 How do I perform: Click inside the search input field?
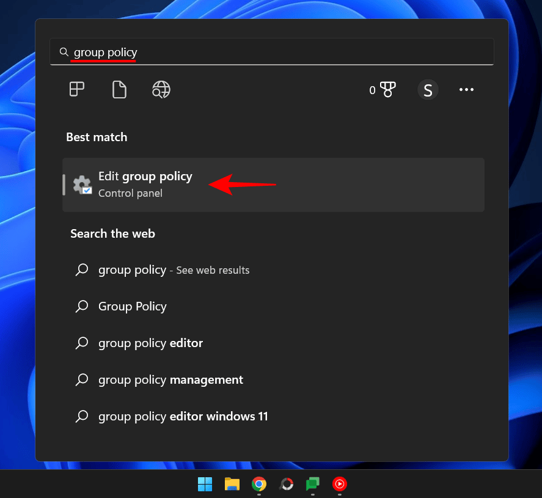point(244,52)
